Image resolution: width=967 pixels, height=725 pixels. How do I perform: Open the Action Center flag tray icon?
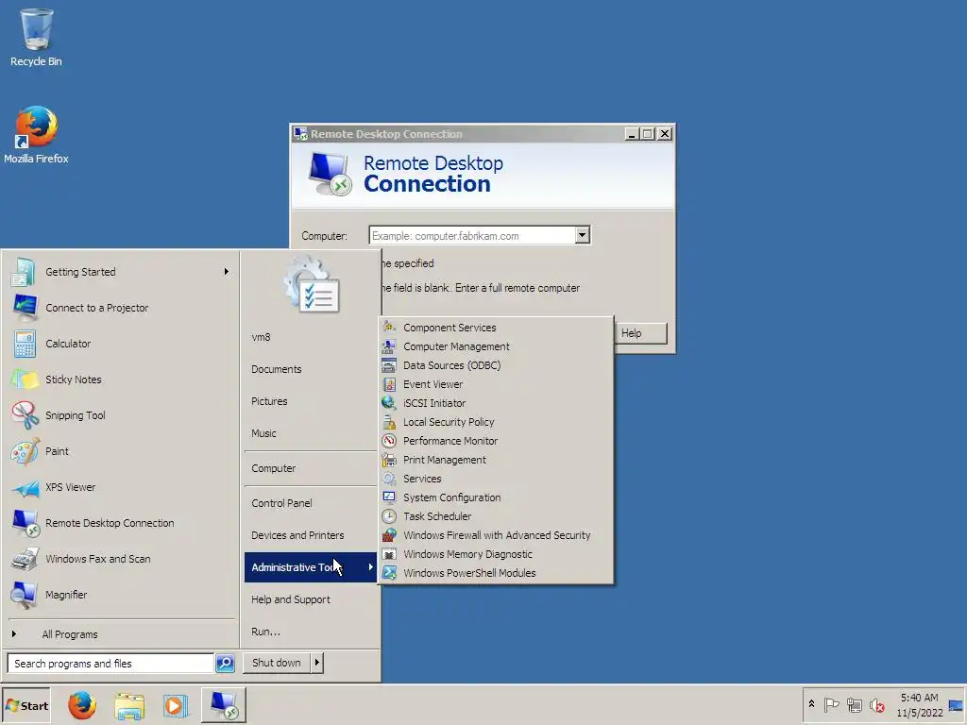pos(831,704)
